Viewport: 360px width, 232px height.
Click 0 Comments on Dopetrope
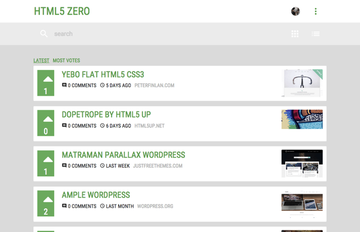pyautogui.click(x=82, y=126)
